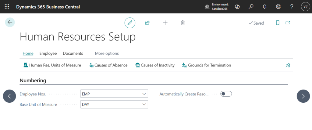
Task: Open the Share icon menu
Action: [x=147, y=23]
